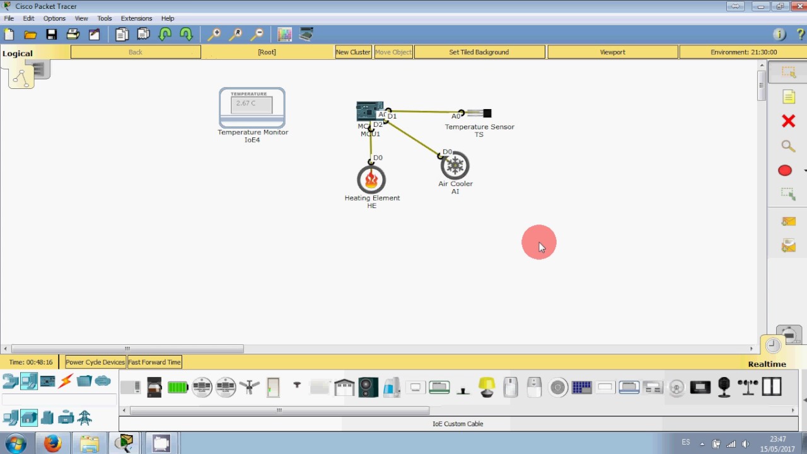Zoom in with the plus magnifier
807x454 pixels.
(214, 35)
